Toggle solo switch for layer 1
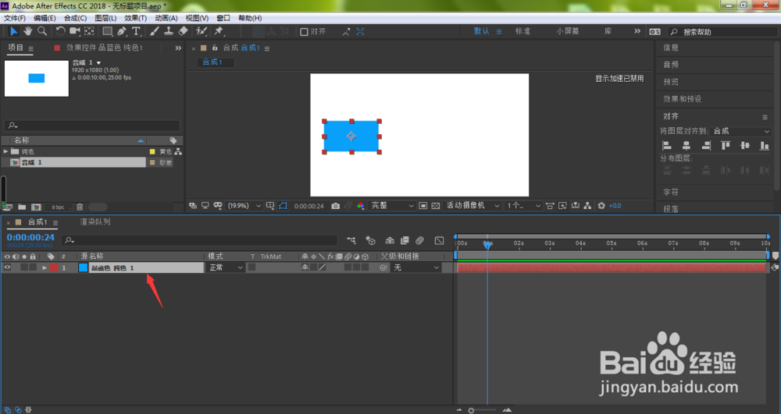781x414 pixels. point(24,267)
